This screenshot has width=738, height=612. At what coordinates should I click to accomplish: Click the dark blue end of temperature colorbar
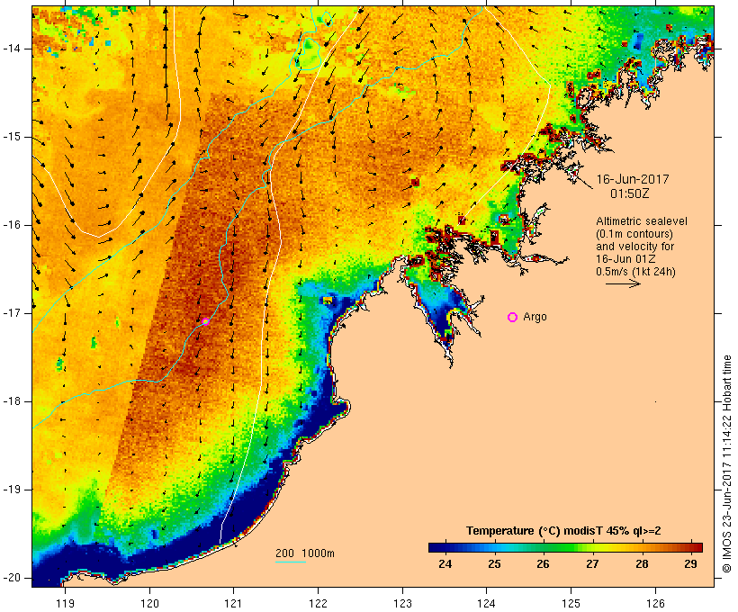coord(437,547)
